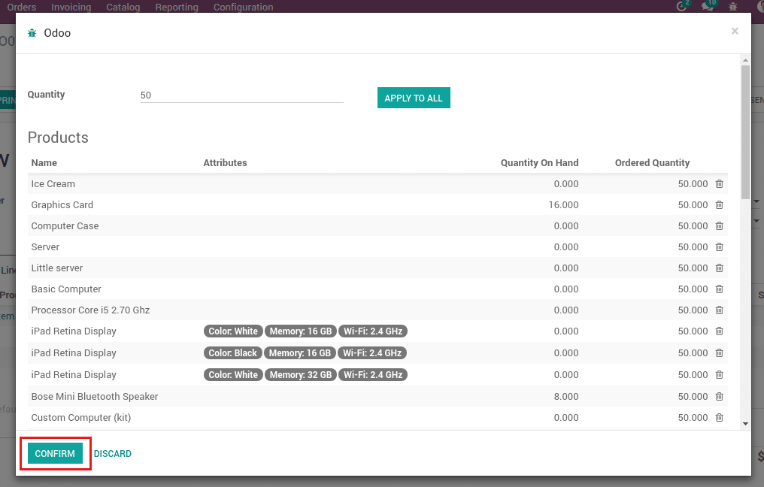
Task: Sort by Ordered Quantity column header
Action: click(x=652, y=162)
